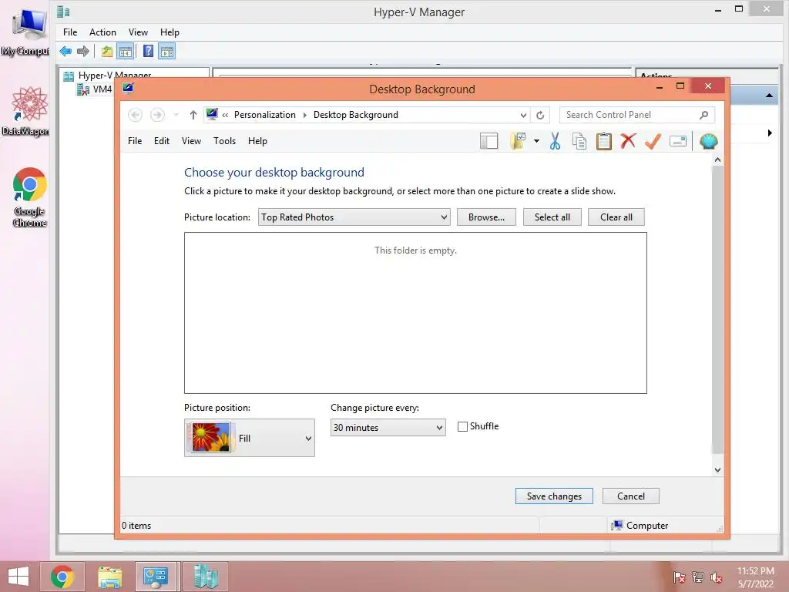This screenshot has width=789, height=592.
Task: Open the recent locations dropdown arrow
Action: (176, 115)
